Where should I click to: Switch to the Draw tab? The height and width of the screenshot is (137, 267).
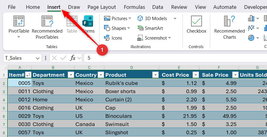74,7
